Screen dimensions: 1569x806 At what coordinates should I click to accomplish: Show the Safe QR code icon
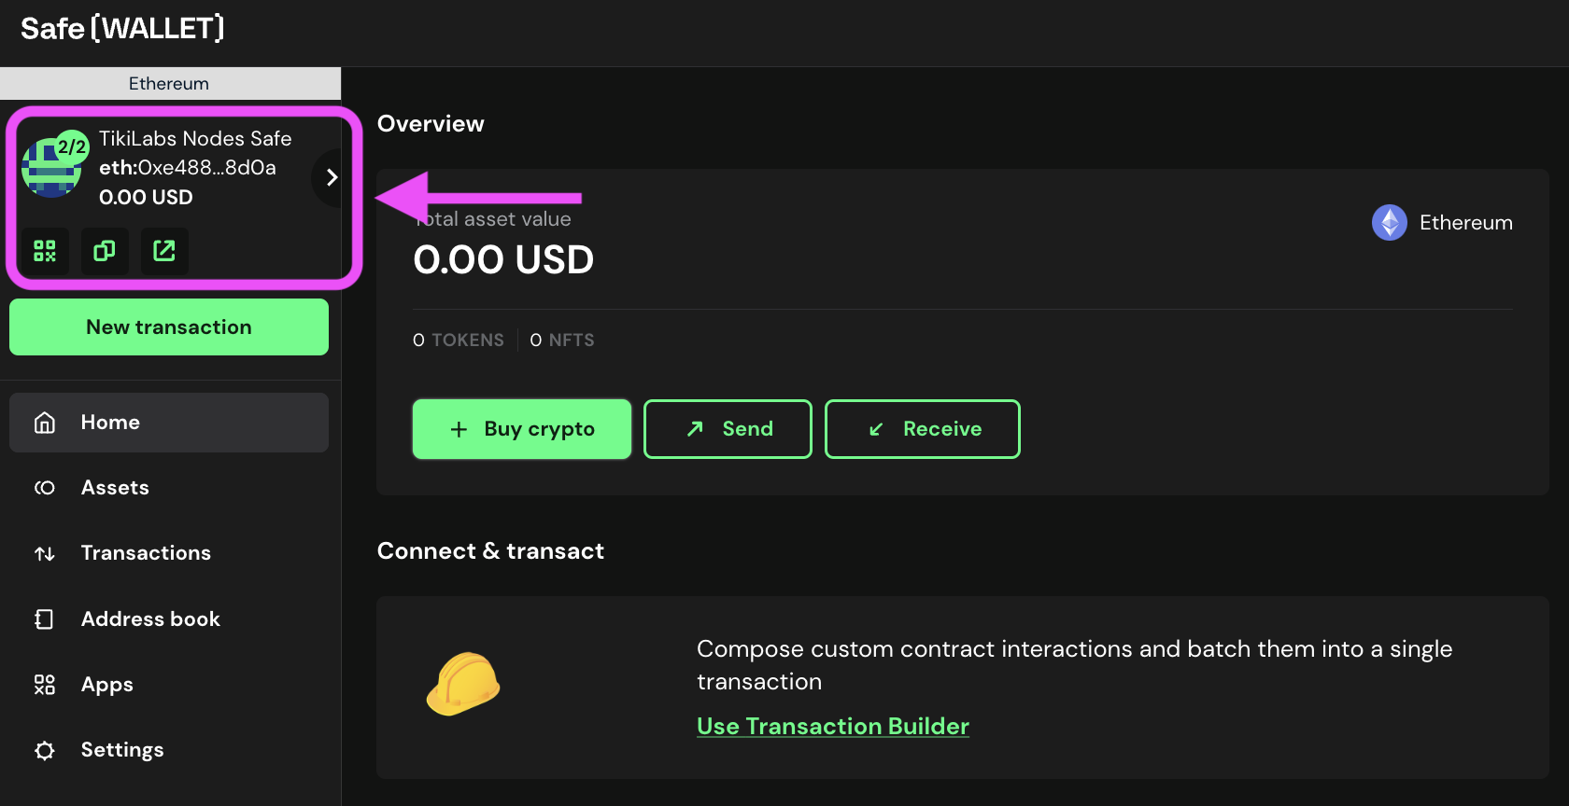click(x=45, y=251)
